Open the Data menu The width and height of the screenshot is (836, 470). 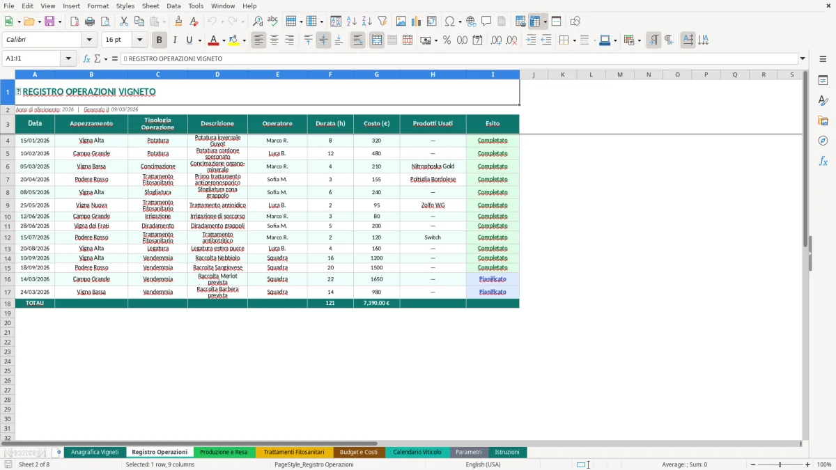[173, 6]
